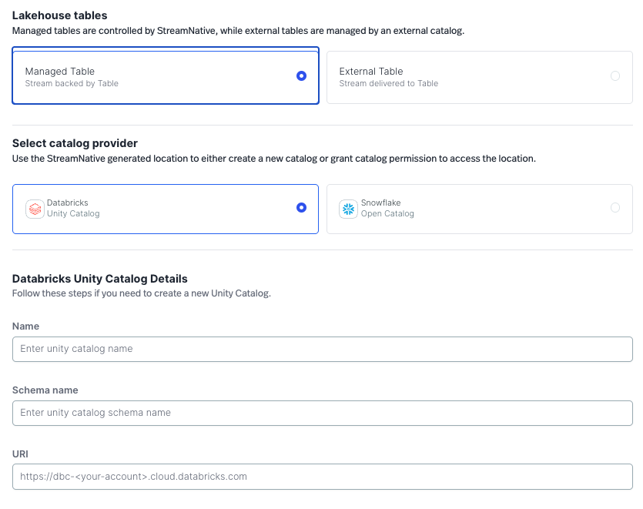This screenshot has width=643, height=509.
Task: Click the 'Unity Catalog' text under Databricks
Action: [x=73, y=214]
